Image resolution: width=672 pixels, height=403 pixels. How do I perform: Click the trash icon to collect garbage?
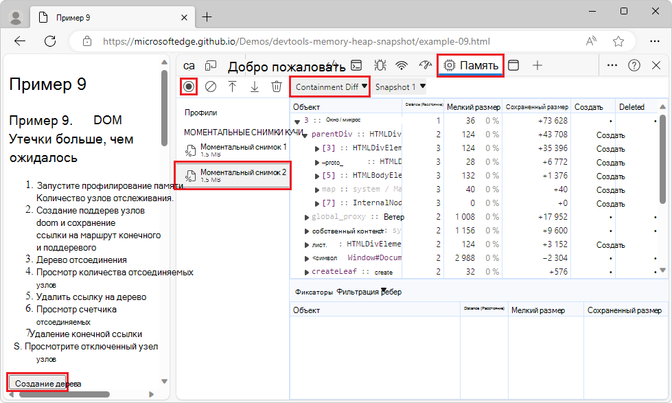click(x=277, y=87)
